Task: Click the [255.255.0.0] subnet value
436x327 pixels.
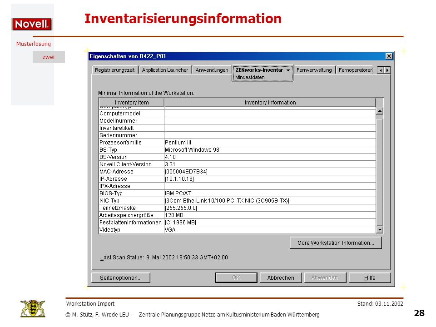Action: (x=181, y=208)
